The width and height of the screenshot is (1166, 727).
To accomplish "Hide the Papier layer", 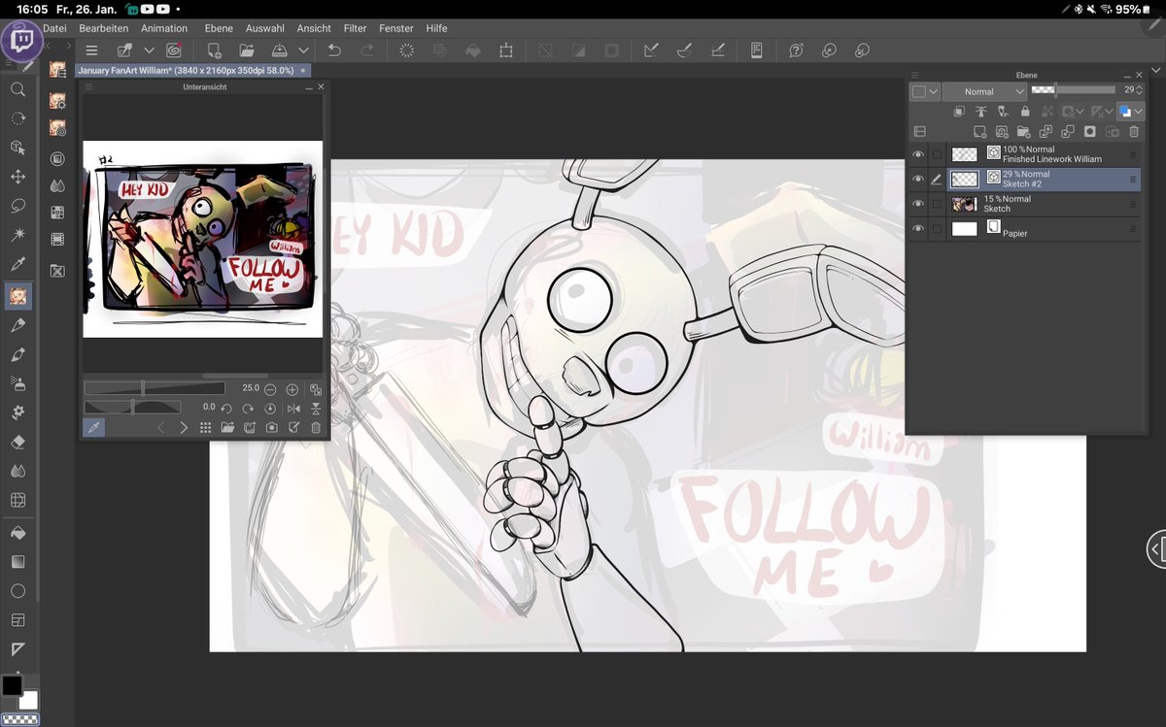I will pos(918,228).
